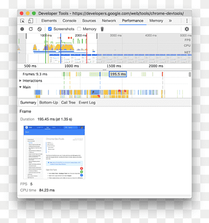This screenshot has height=223, width=209.
Task: Open the Summary tab
Action: pos(28,102)
